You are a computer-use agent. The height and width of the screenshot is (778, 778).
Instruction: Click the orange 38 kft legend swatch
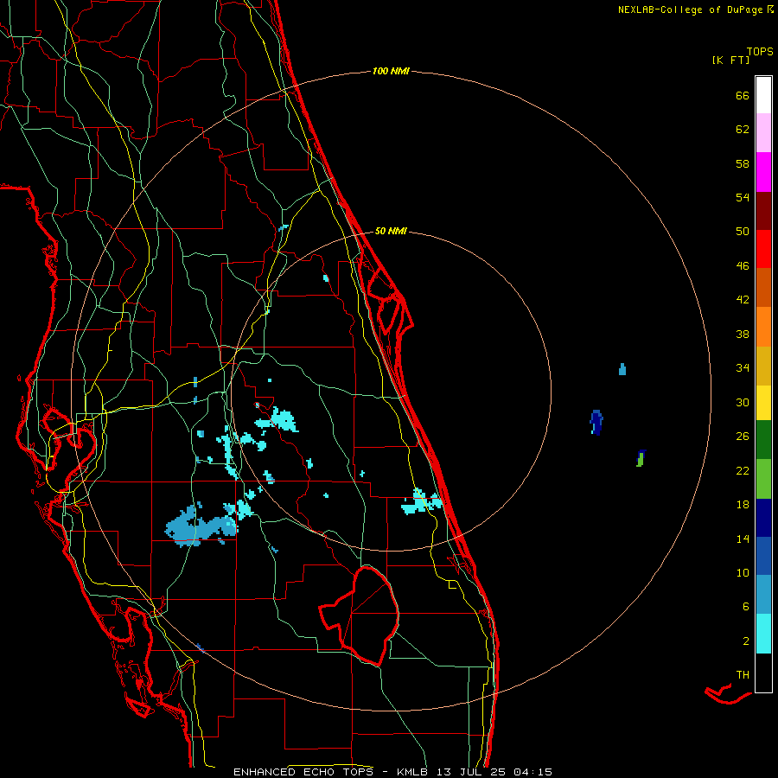point(763,327)
